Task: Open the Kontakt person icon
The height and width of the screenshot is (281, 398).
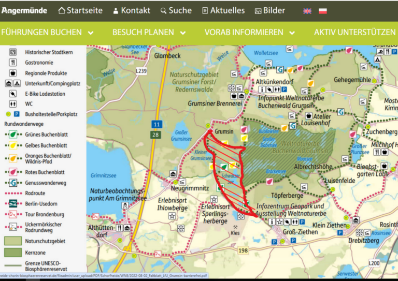Action: 116,11
